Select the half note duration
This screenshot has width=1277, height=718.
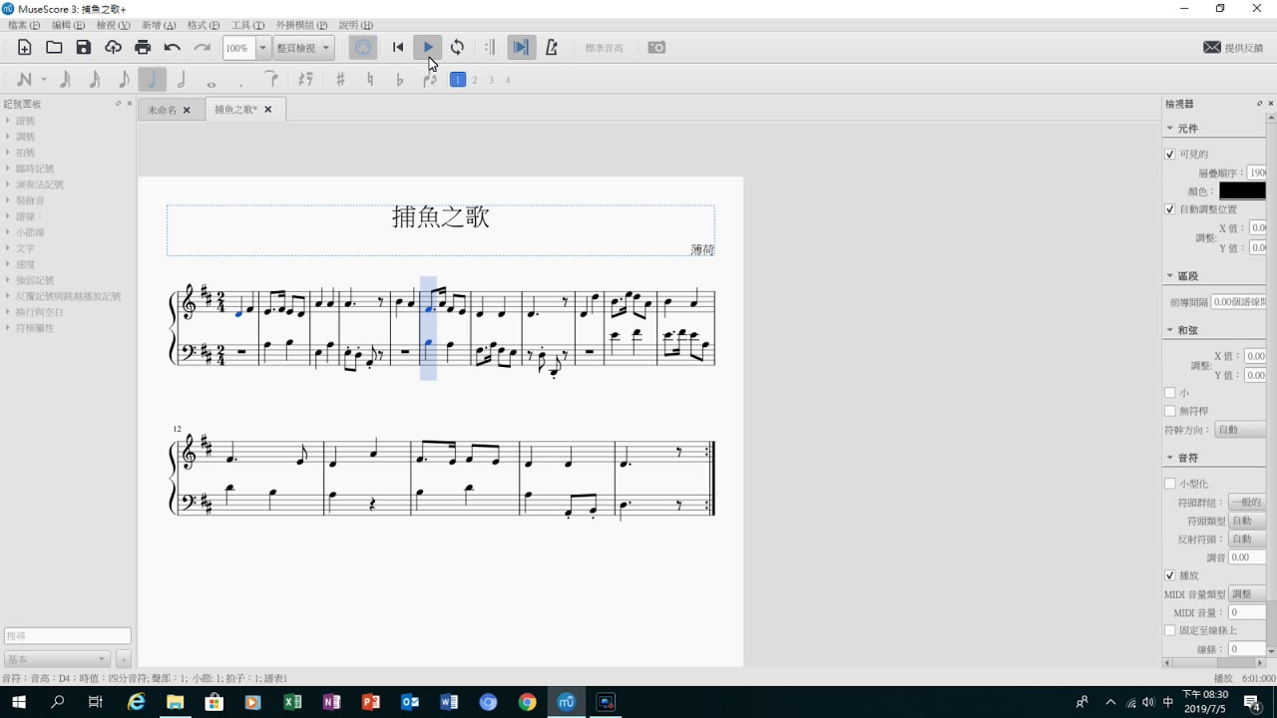tap(182, 80)
